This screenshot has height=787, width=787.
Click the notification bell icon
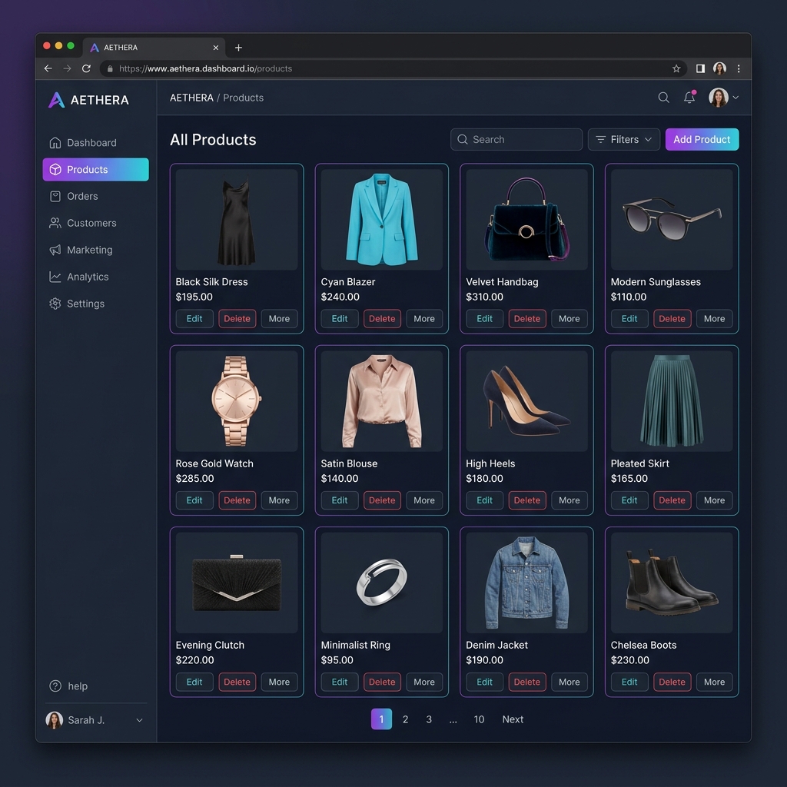[x=689, y=98]
